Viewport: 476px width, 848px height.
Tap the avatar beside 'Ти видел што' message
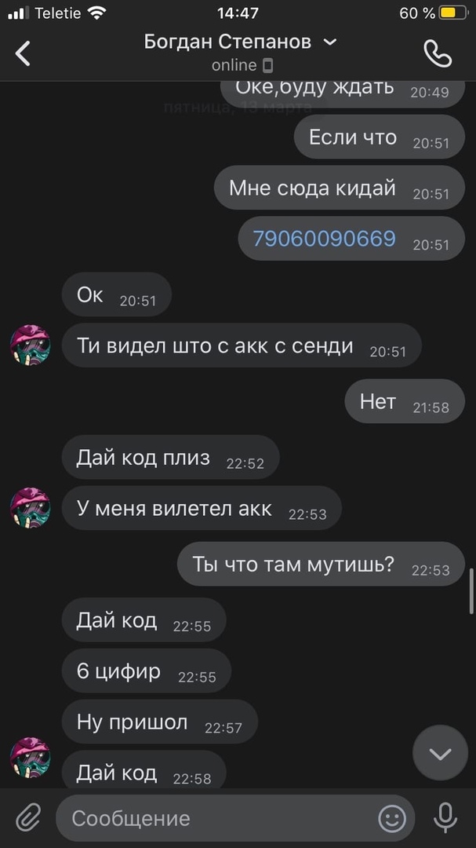point(31,345)
